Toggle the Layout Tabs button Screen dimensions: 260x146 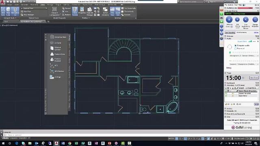pos(118,11)
